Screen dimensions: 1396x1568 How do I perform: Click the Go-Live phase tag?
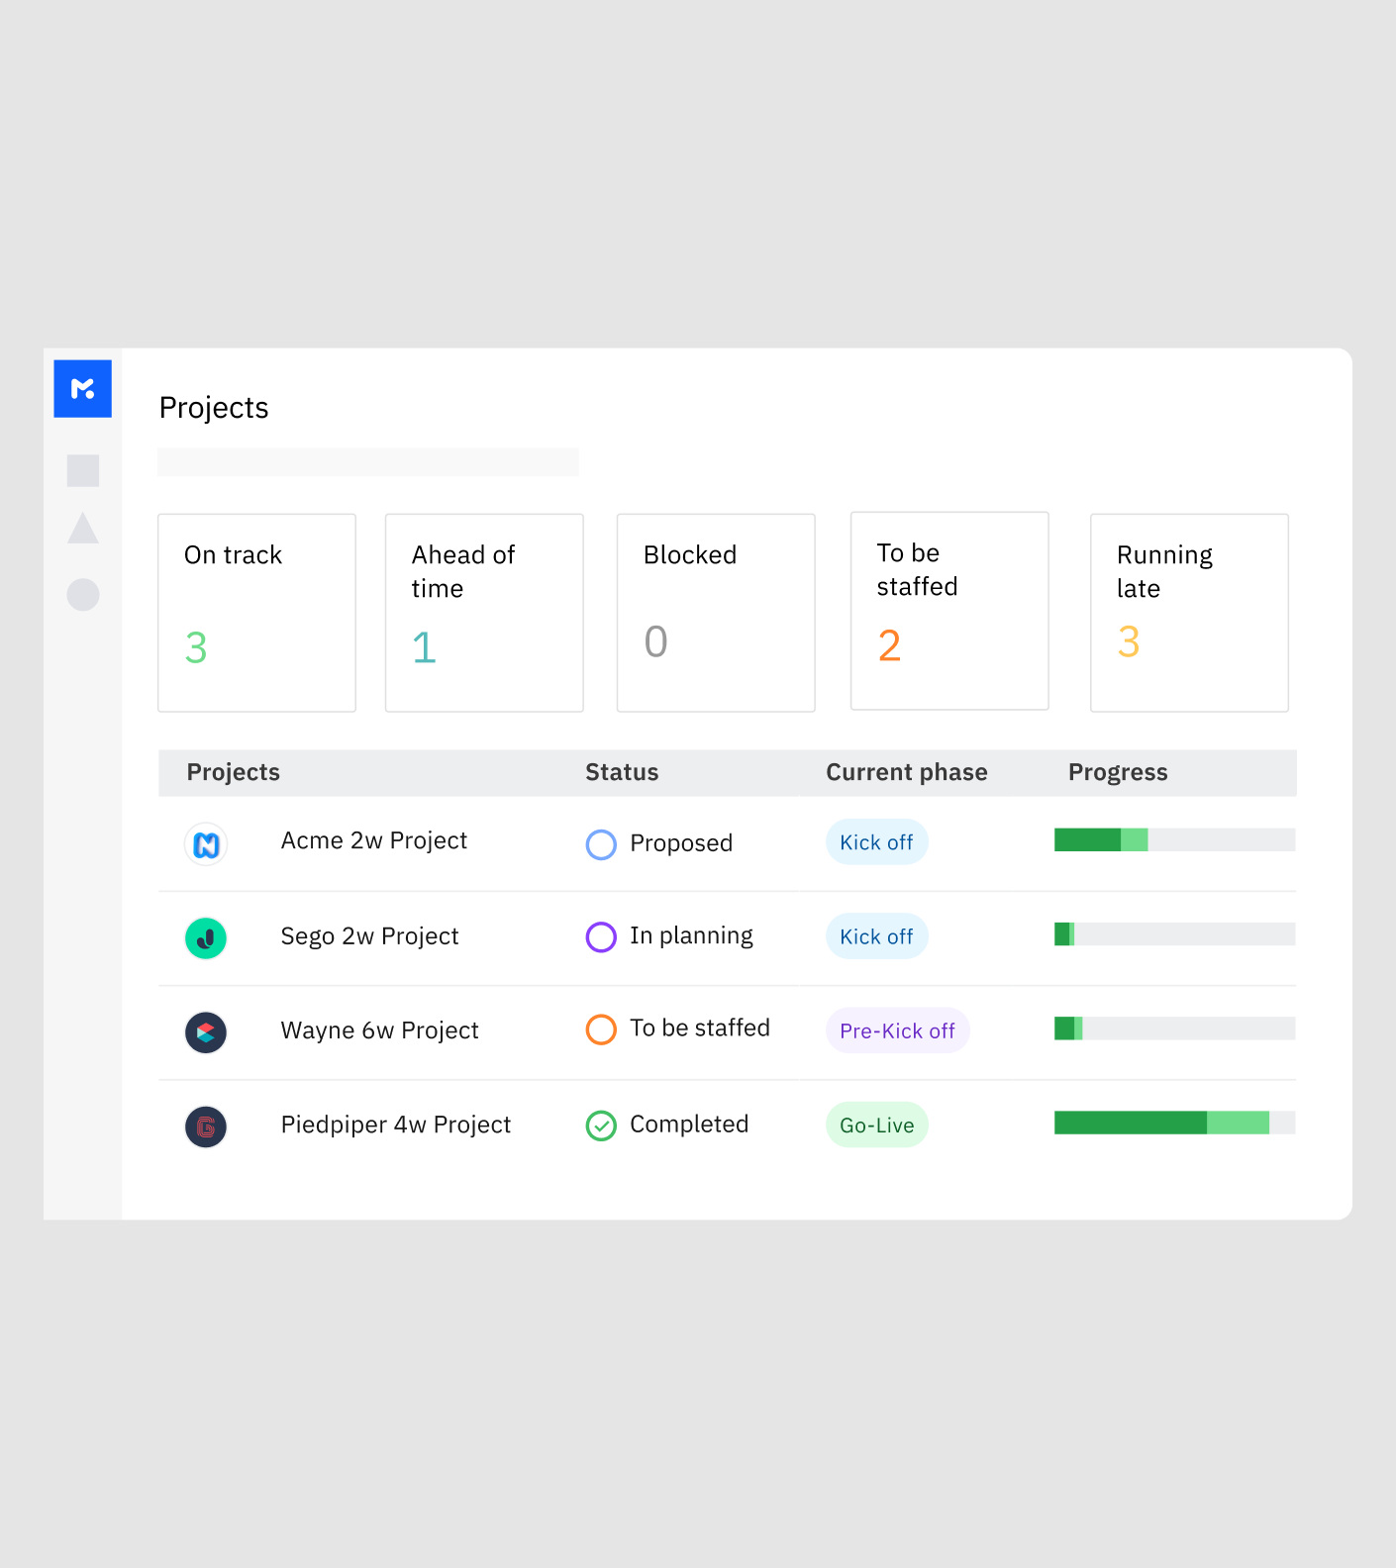tap(877, 1125)
